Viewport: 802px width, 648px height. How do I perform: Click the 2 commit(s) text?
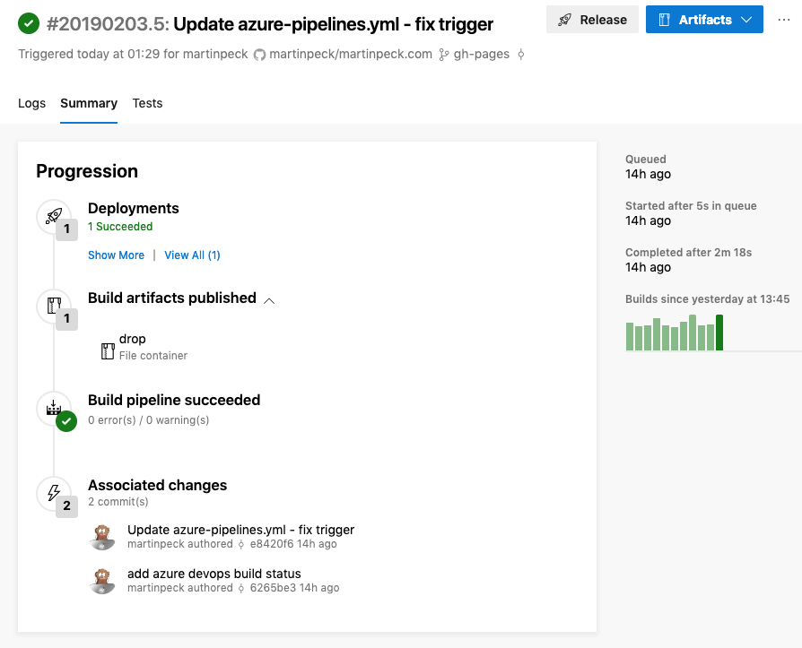click(118, 502)
